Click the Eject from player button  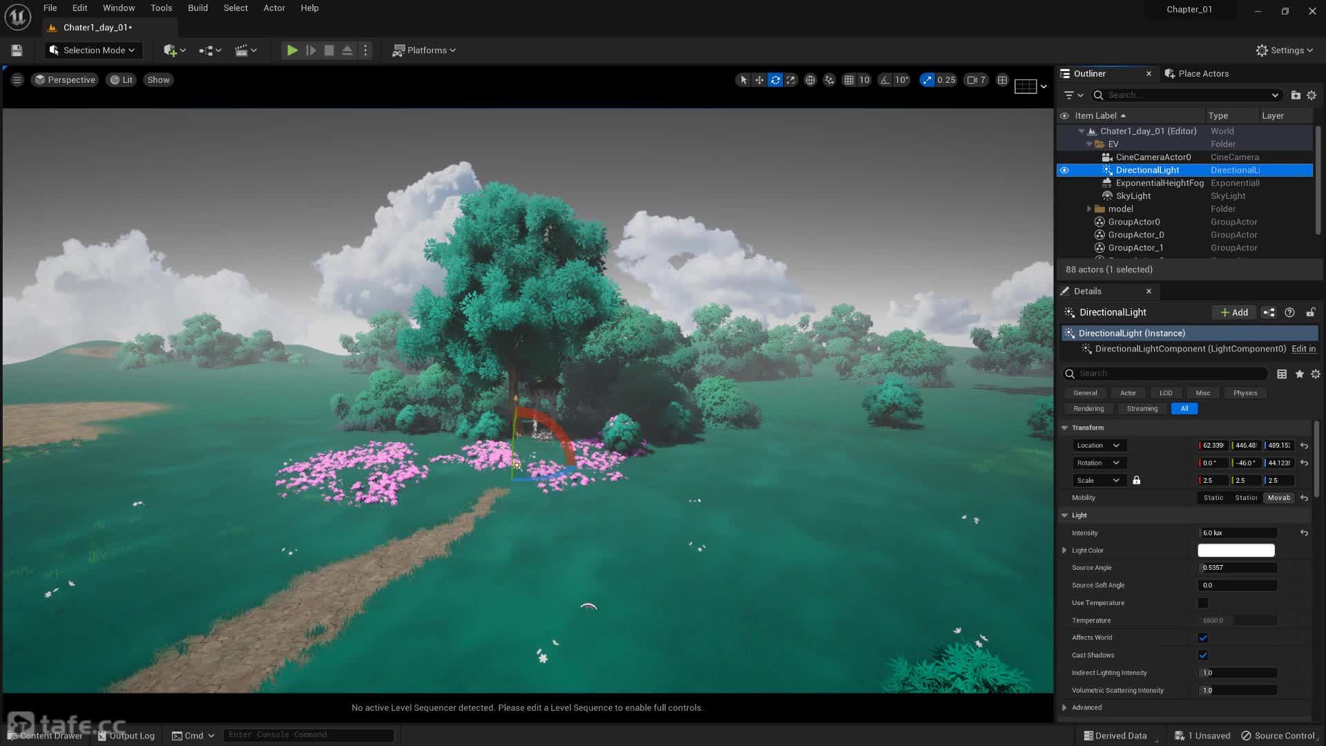point(347,50)
